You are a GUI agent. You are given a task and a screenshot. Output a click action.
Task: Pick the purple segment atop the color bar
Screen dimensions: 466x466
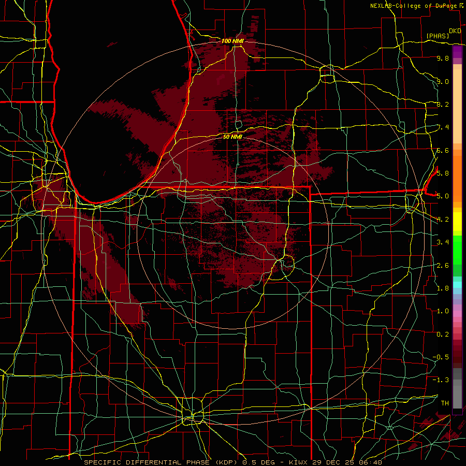coord(457,52)
